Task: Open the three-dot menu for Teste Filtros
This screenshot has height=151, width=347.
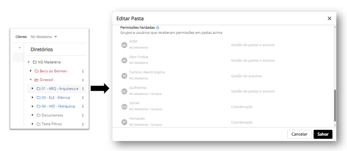Action: (x=83, y=124)
